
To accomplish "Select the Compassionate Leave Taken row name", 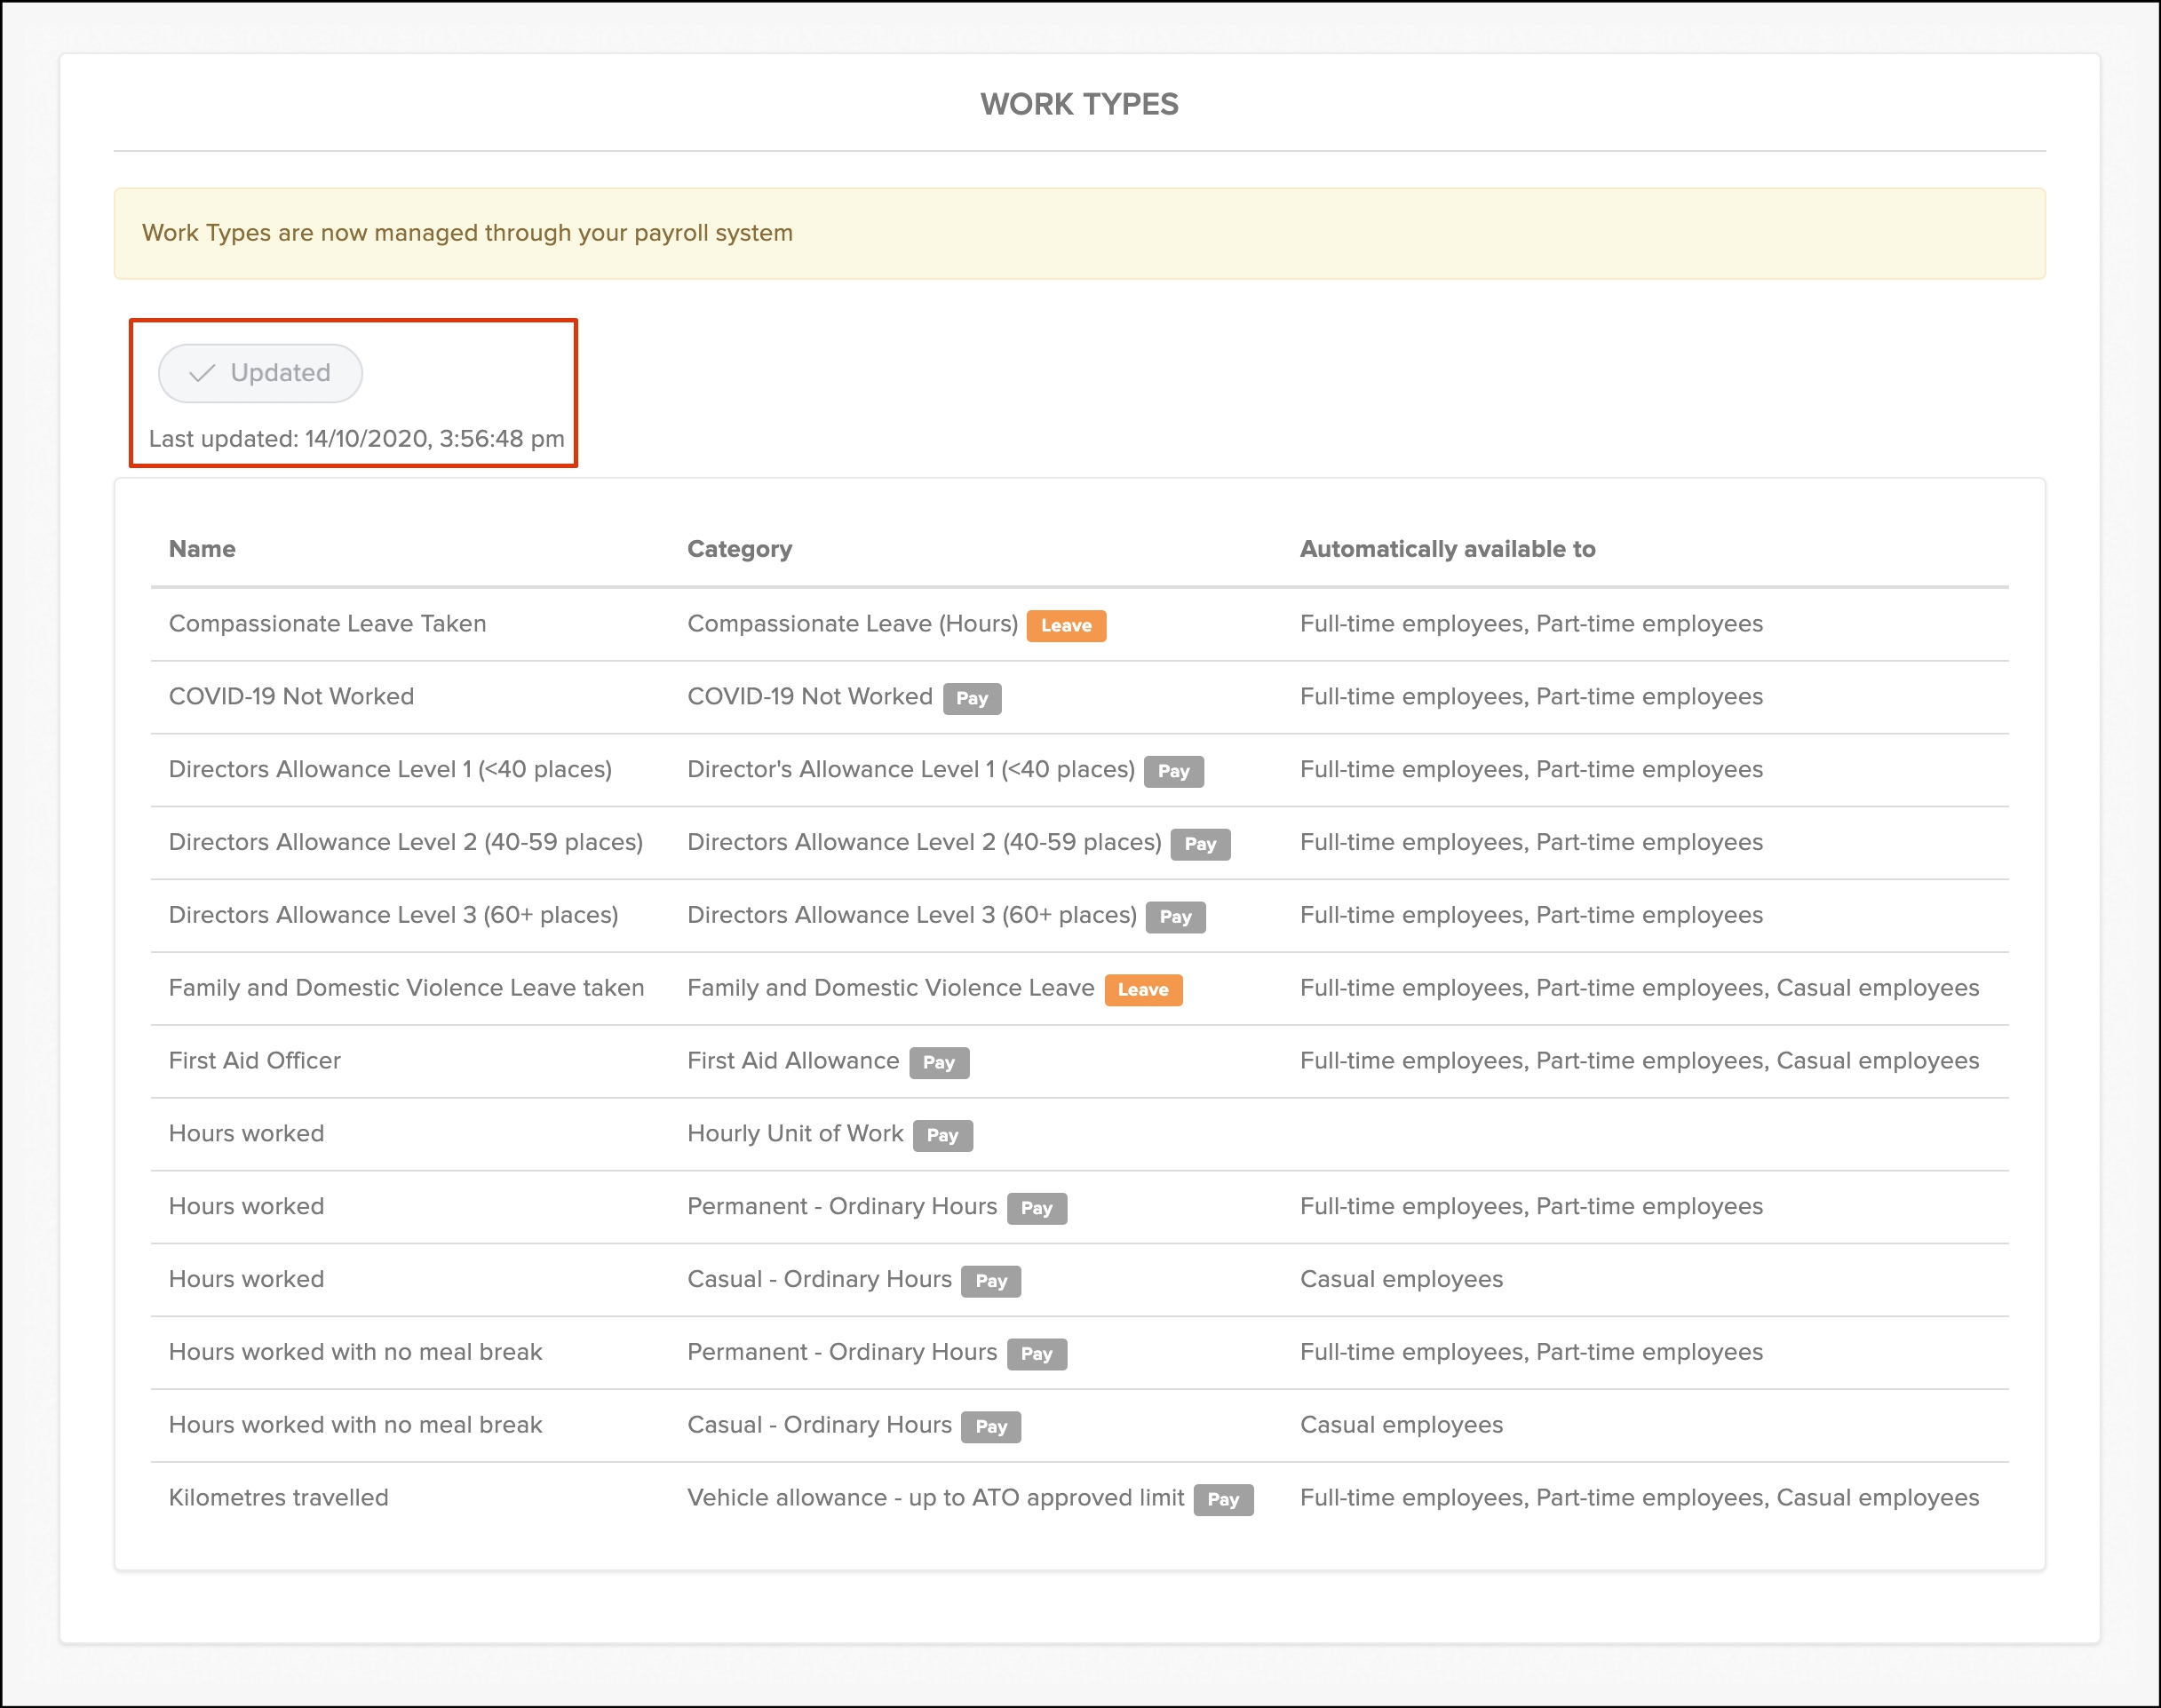I will tap(327, 624).
